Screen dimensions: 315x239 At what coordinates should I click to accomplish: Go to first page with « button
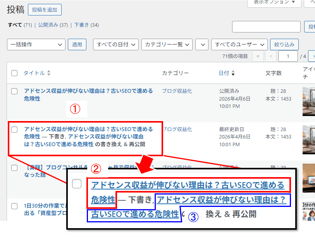pos(258,56)
